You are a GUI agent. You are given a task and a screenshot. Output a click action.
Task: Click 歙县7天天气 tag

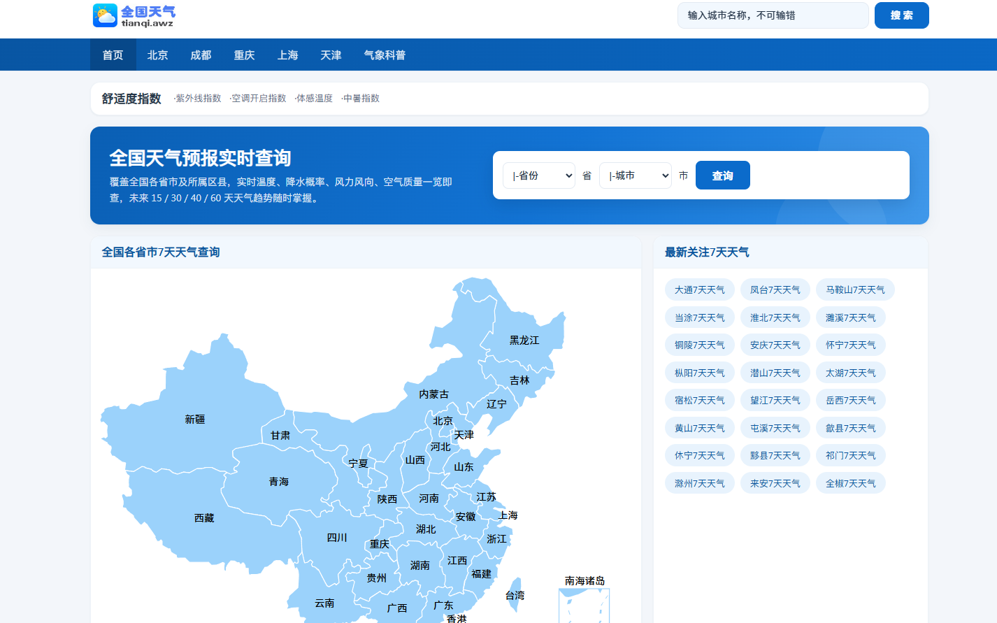851,428
